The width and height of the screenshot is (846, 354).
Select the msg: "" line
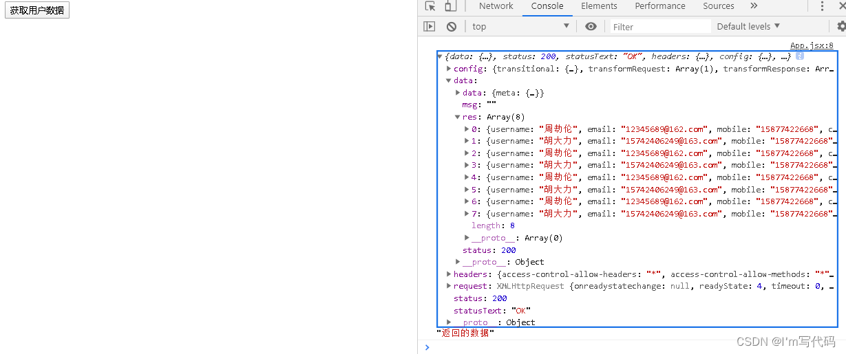[x=479, y=104]
